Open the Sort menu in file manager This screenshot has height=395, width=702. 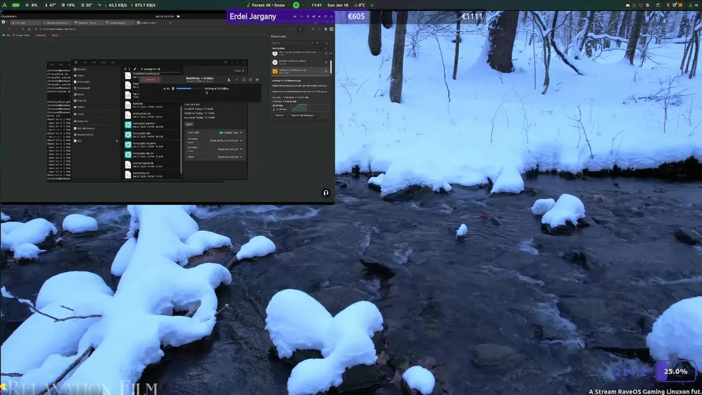coord(113,62)
